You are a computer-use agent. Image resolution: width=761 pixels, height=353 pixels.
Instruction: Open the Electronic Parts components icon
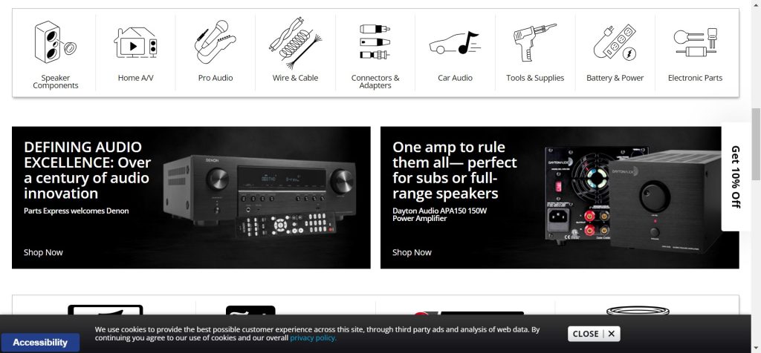pos(695,42)
